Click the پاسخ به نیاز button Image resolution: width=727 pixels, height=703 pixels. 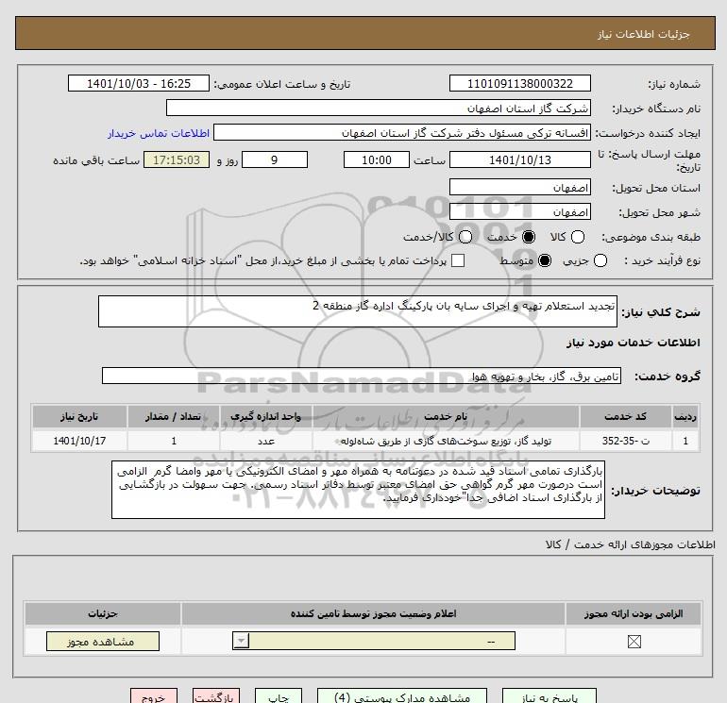pos(549,696)
